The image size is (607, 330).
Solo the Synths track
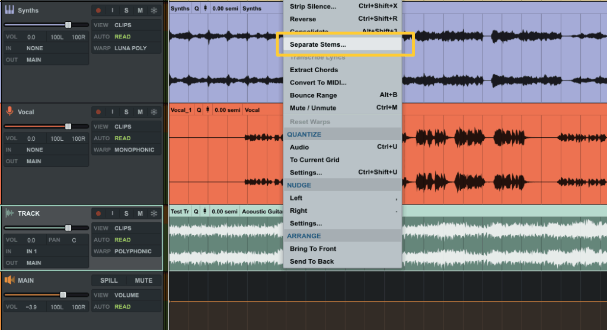pos(126,11)
